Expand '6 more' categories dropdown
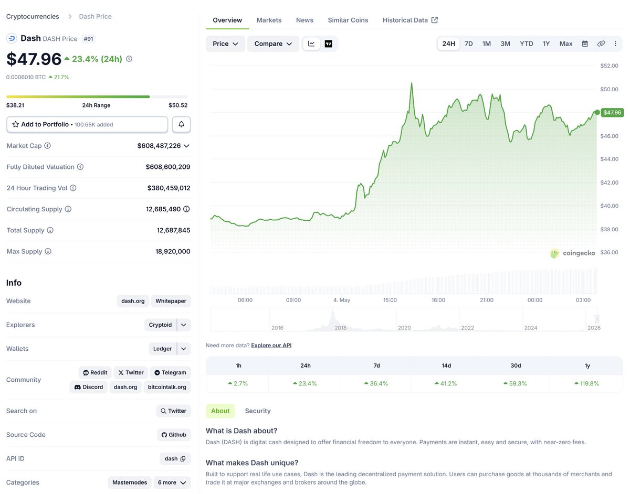Image resolution: width=630 pixels, height=494 pixels. 172,482
